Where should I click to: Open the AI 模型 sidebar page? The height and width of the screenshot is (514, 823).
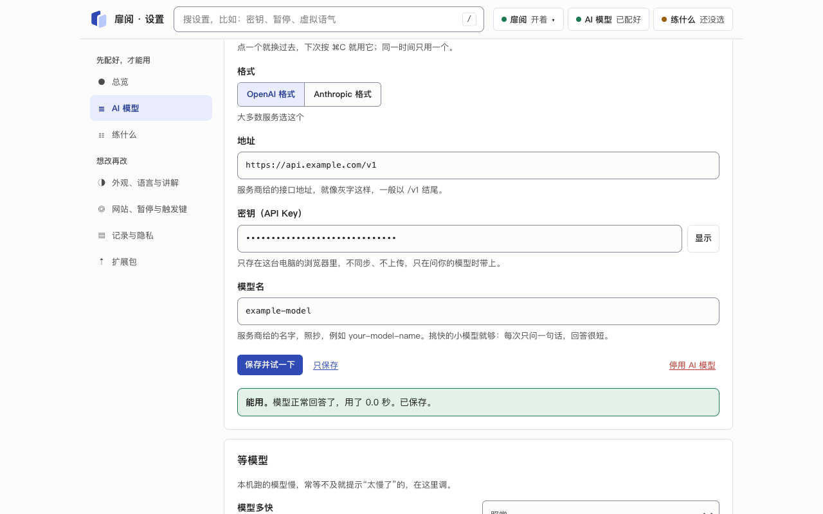(151, 108)
